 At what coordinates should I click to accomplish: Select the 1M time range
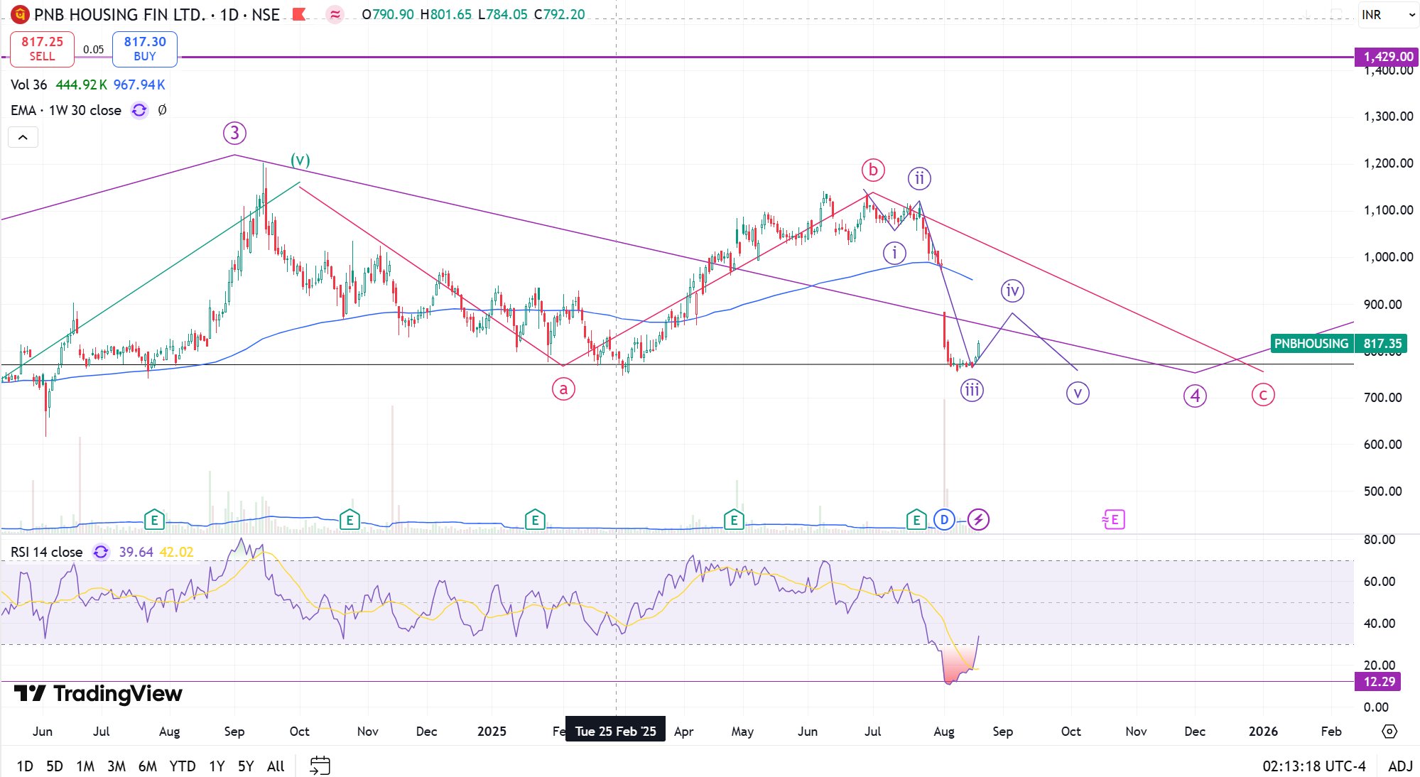coord(85,766)
